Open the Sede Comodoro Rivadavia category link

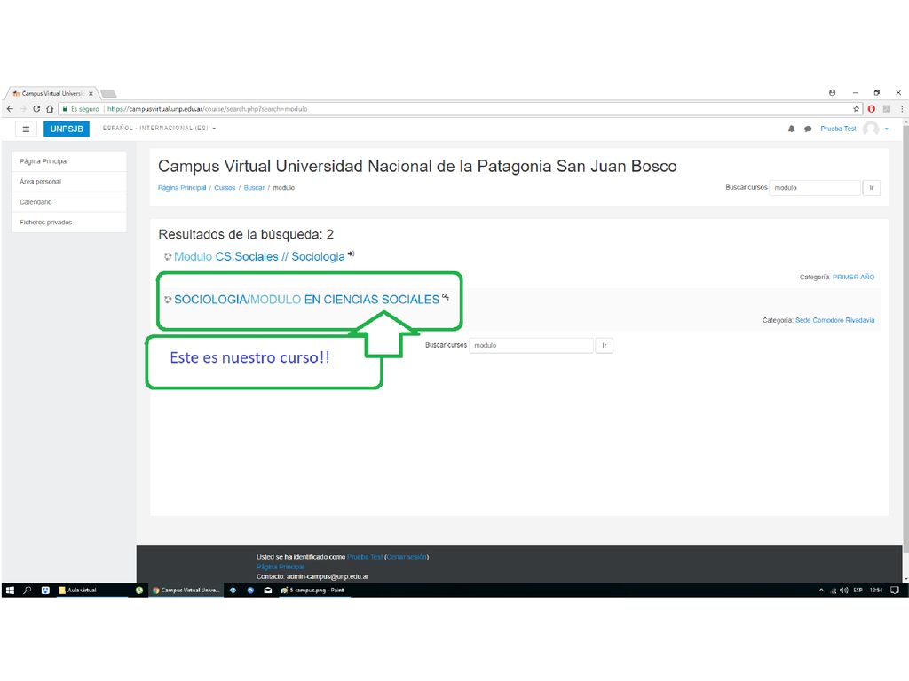click(834, 320)
